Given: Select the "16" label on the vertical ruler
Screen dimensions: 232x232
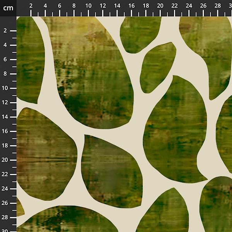Looking at the screenshot, I should [5, 131].
